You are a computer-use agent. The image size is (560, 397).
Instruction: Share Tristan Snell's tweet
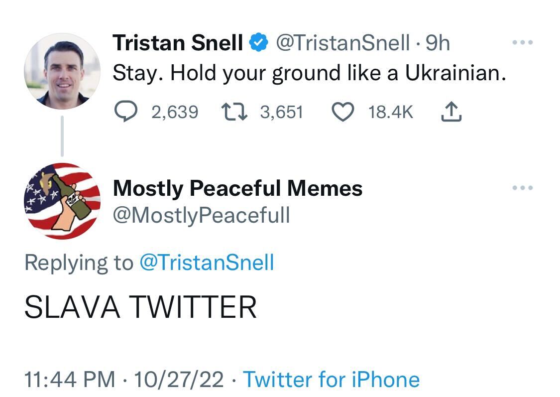point(451,112)
